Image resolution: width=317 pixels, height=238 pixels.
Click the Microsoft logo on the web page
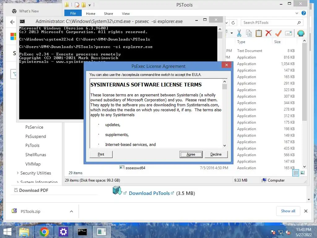click(x=13, y=37)
